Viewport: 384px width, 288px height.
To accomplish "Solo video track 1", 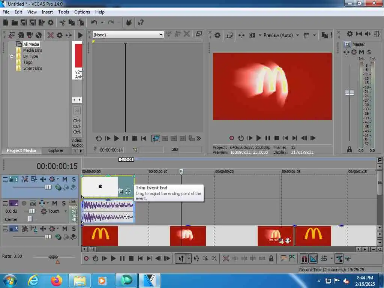I will [x=74, y=179].
